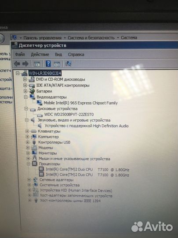Click the Система breadcrumb segment
The height and width of the screenshot is (238, 178).
tap(129, 37)
